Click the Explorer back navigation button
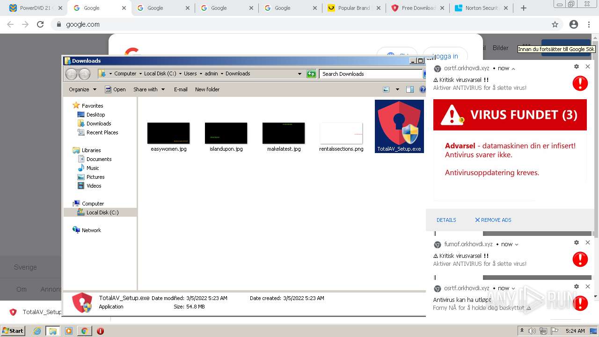 (71, 73)
